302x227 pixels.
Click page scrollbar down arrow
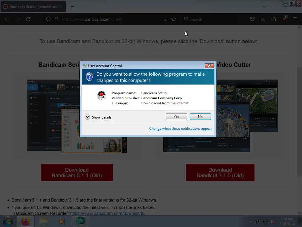[x=300, y=213]
